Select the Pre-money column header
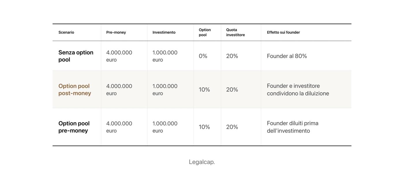 tap(116, 32)
